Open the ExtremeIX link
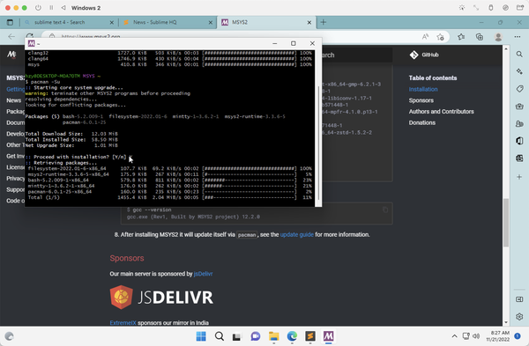The height and width of the screenshot is (346, 529). [123, 323]
